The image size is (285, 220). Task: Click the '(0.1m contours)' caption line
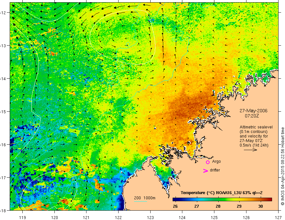[x=254, y=132]
